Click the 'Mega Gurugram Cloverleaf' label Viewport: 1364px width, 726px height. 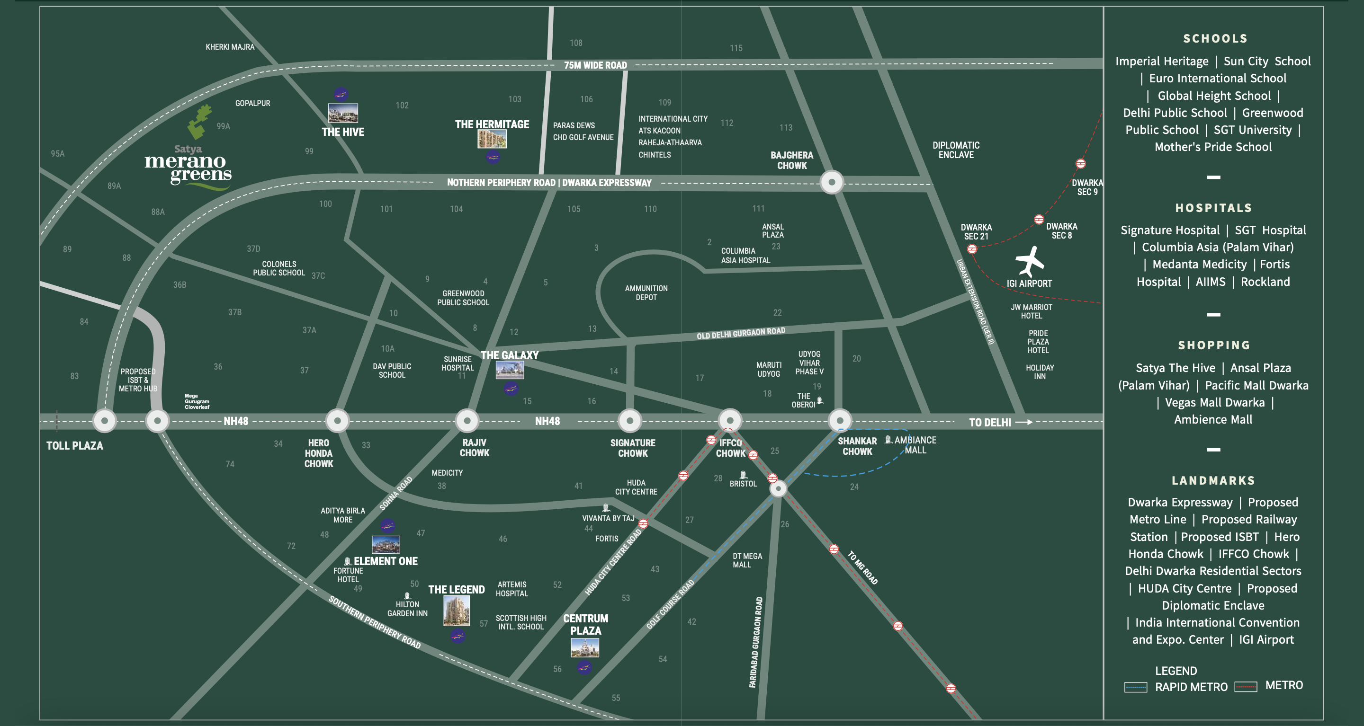click(197, 402)
